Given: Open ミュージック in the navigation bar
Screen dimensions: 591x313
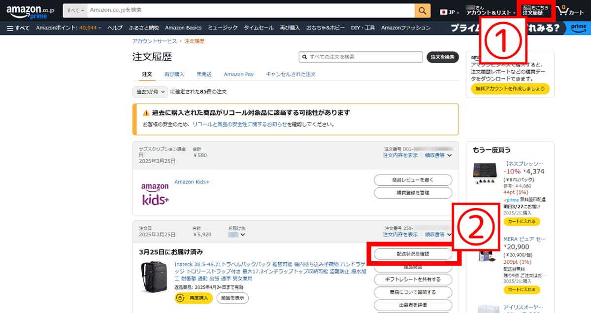Looking at the screenshot, I should coord(223,28).
